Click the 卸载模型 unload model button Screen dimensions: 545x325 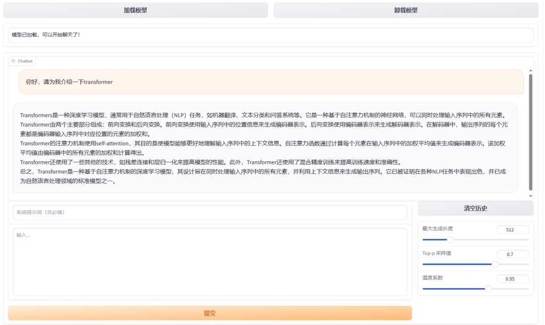[409, 10]
